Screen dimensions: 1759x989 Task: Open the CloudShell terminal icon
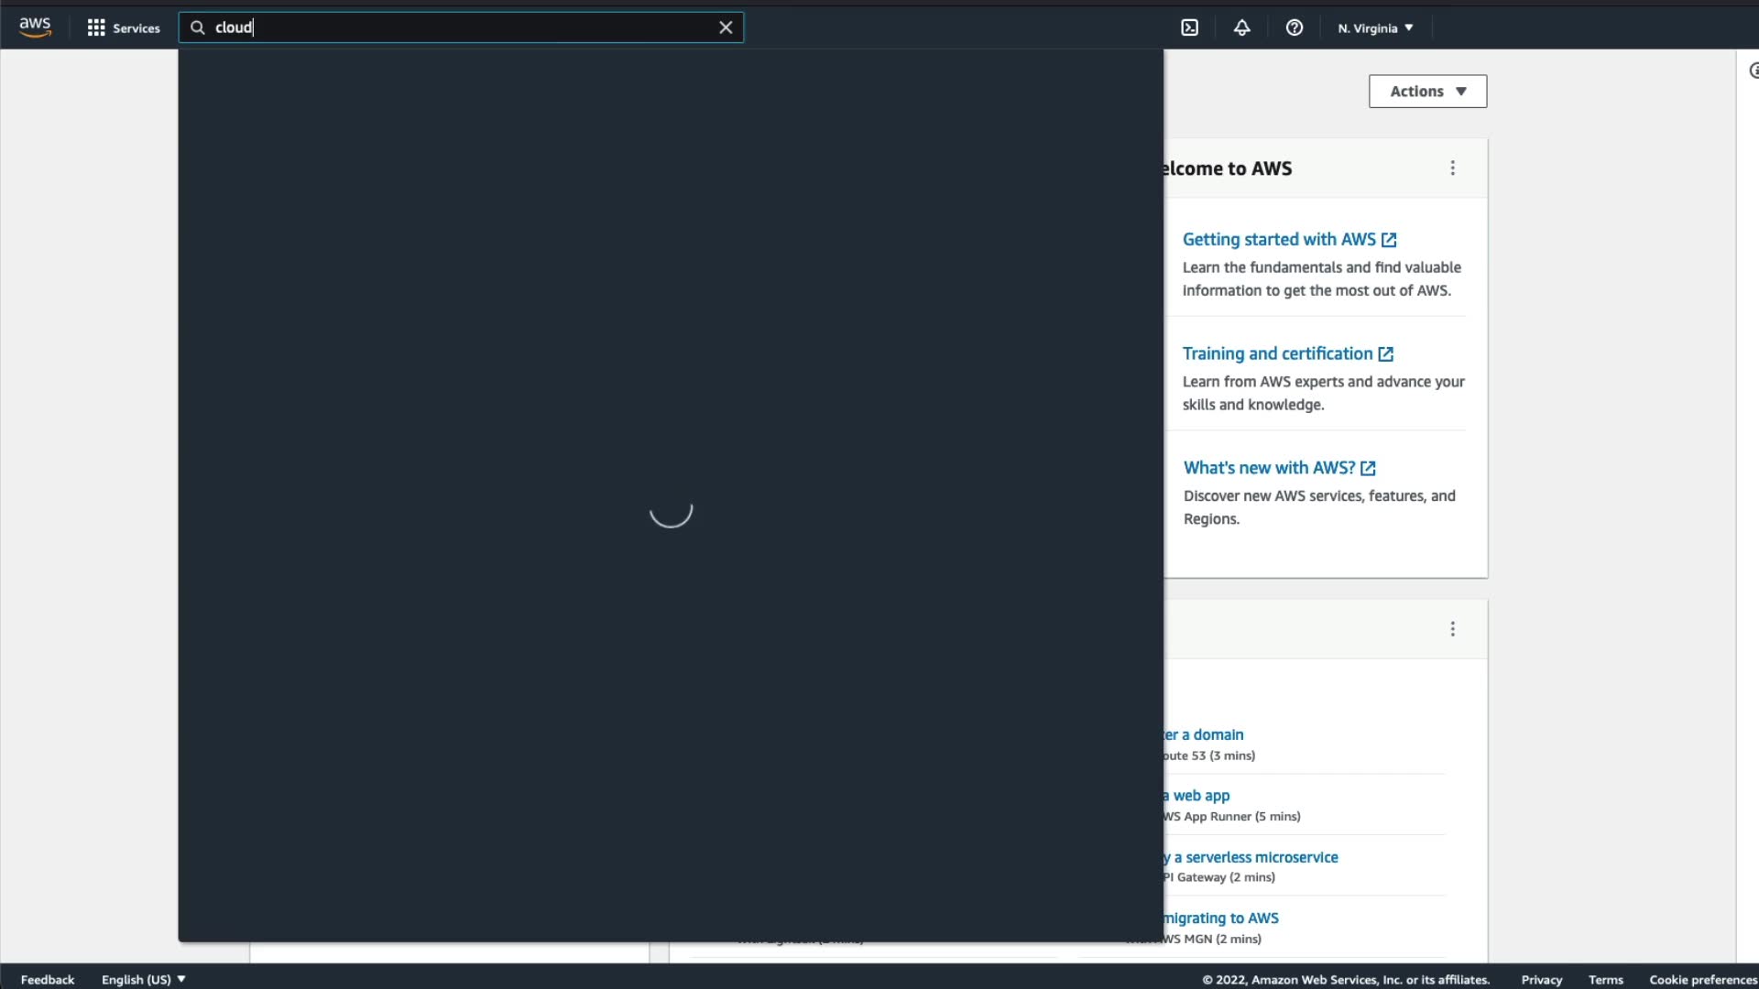tap(1189, 27)
